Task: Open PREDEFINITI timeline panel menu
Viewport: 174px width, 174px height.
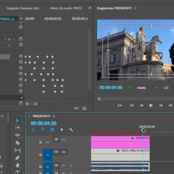Action: coord(54,116)
